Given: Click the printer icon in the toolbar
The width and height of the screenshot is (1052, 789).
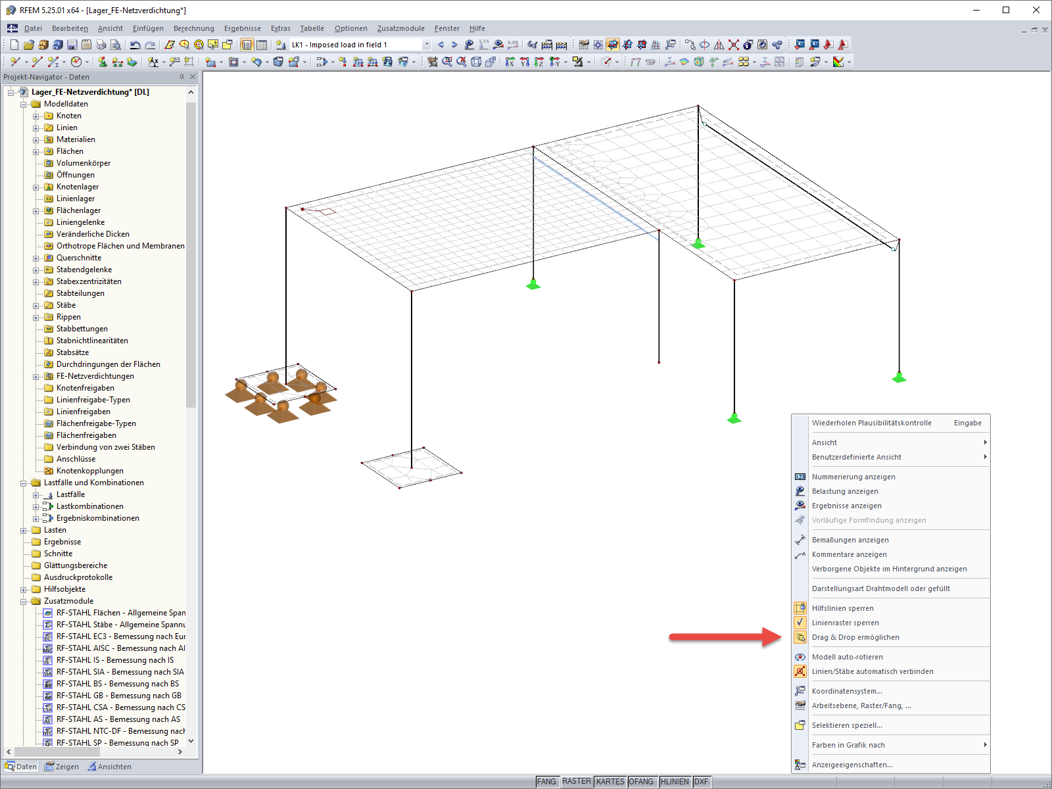Looking at the screenshot, I should pos(101,45).
